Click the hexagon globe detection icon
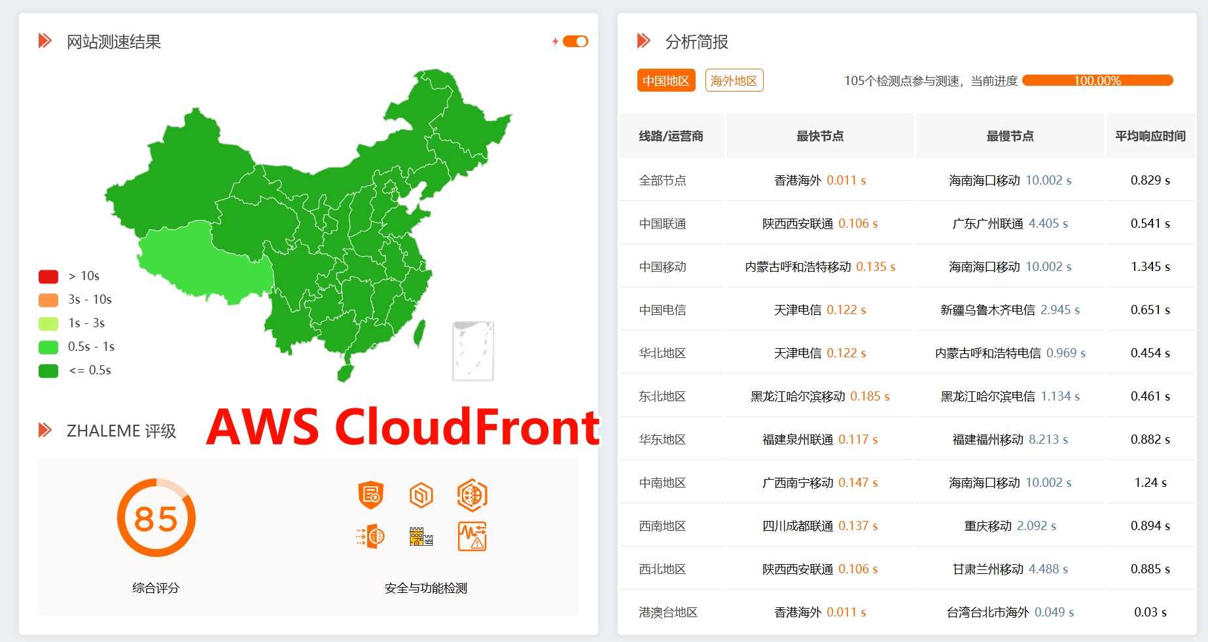Screen dimensions: 1208x642 click(472, 495)
